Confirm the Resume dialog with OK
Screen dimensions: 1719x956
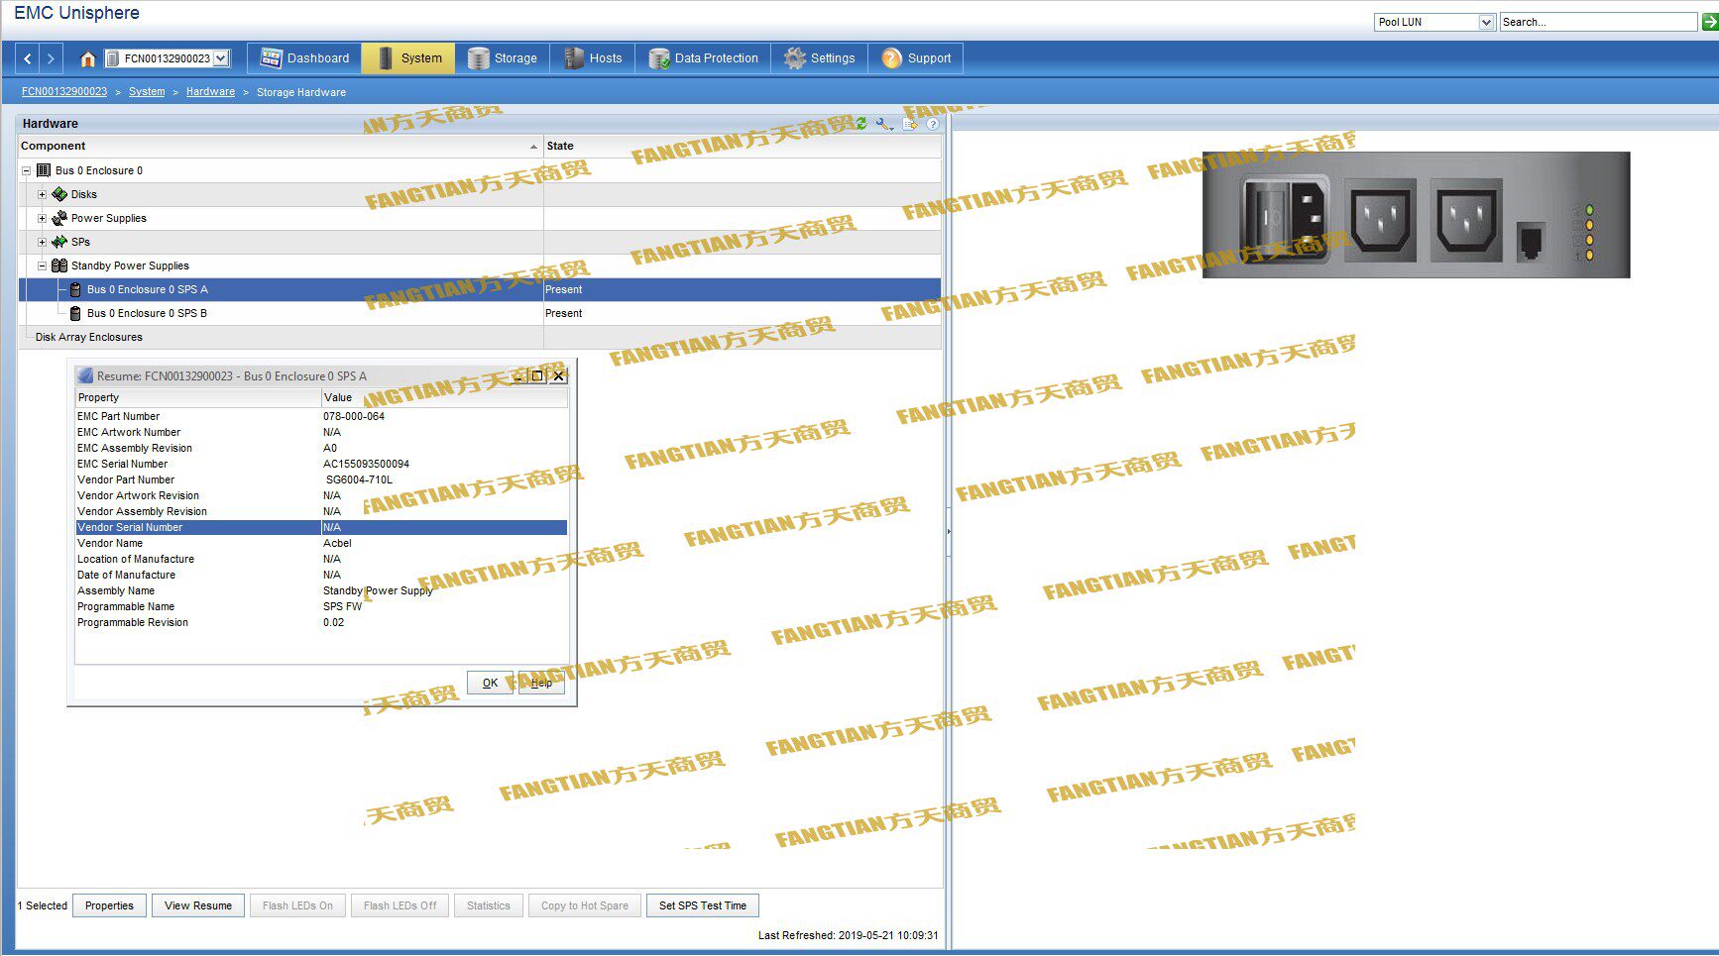(490, 683)
